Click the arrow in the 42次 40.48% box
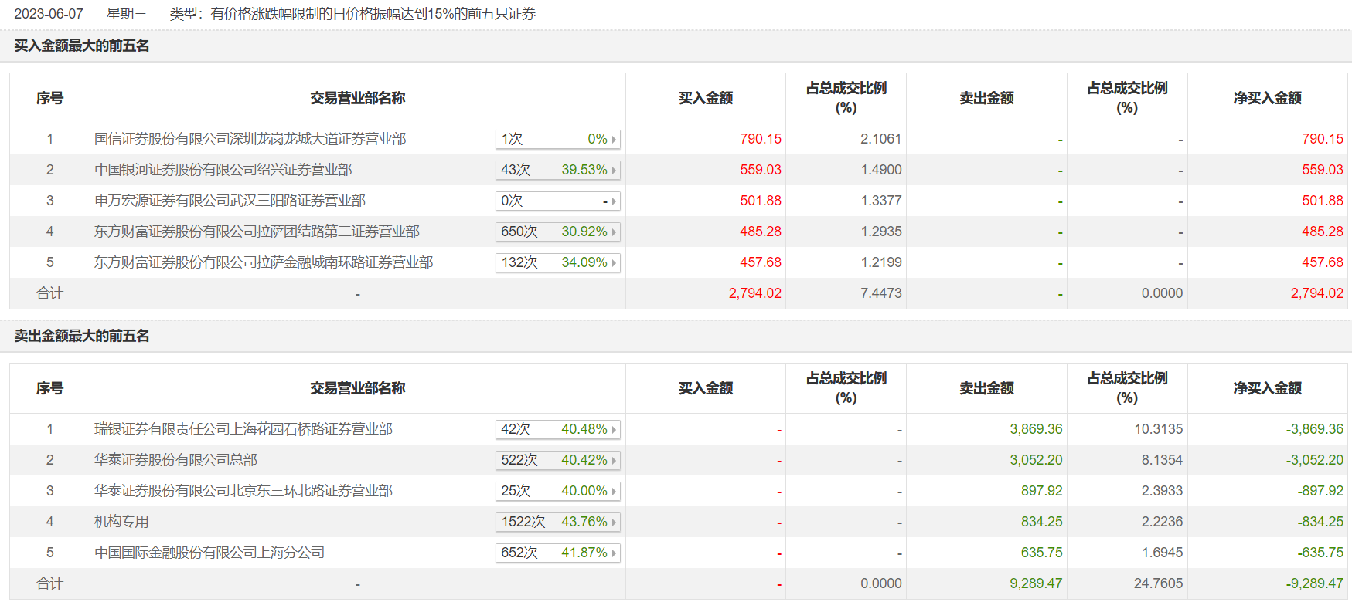 click(614, 430)
